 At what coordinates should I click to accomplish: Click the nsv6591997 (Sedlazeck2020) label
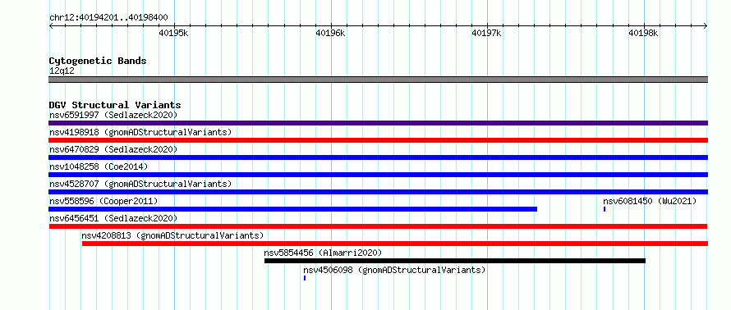pyautogui.click(x=113, y=115)
